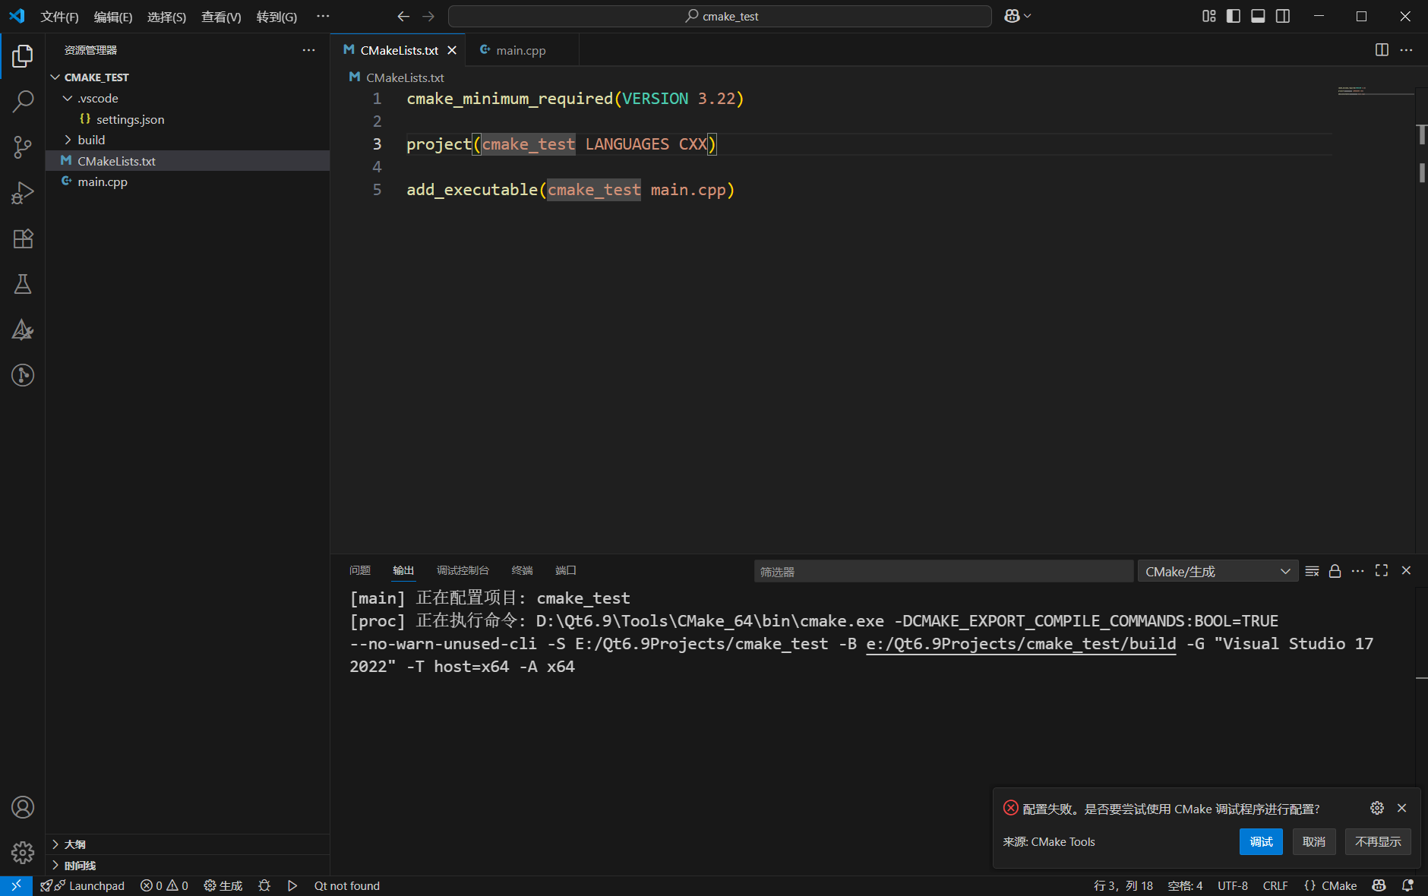Screen dimensions: 1428x896
Task: Open the Extensions view
Action: coord(22,238)
